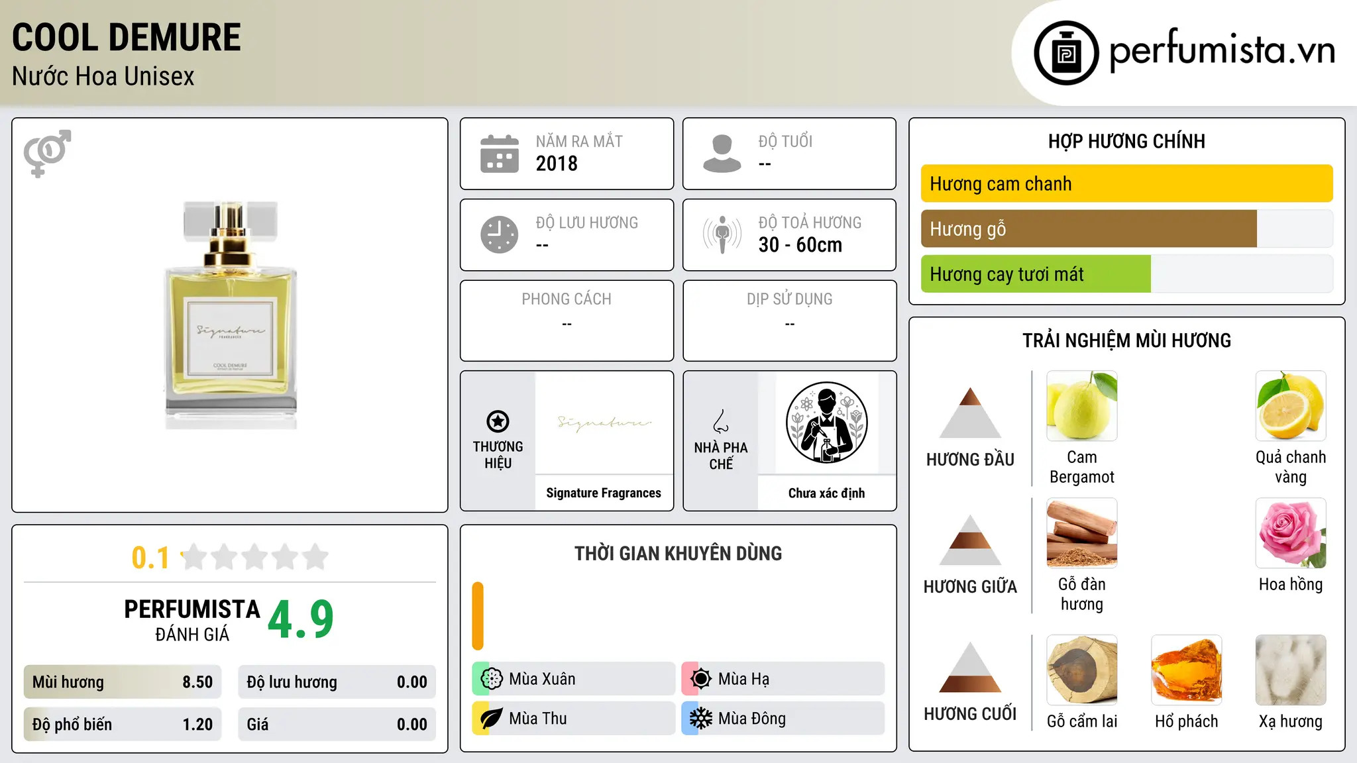Click the star badge icon above Thương hiệu
Screen dimensions: 1357x763
point(498,421)
